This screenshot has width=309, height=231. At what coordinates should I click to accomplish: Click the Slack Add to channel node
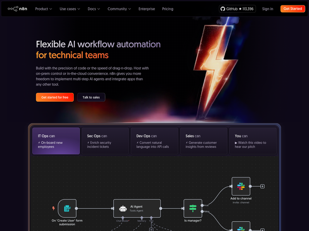coord(241,186)
